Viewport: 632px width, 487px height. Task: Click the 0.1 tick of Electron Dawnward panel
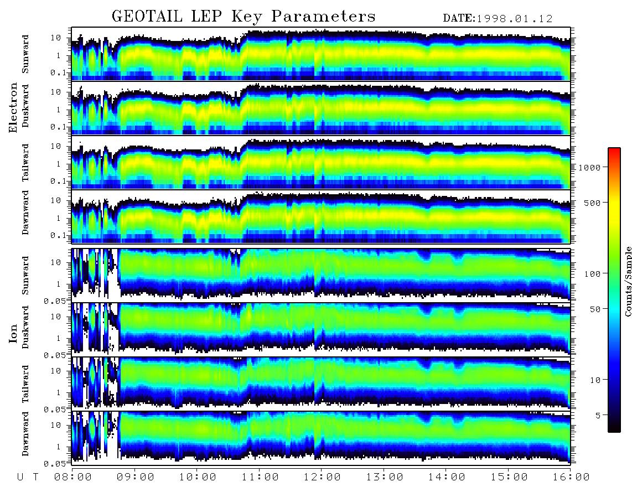(58, 235)
